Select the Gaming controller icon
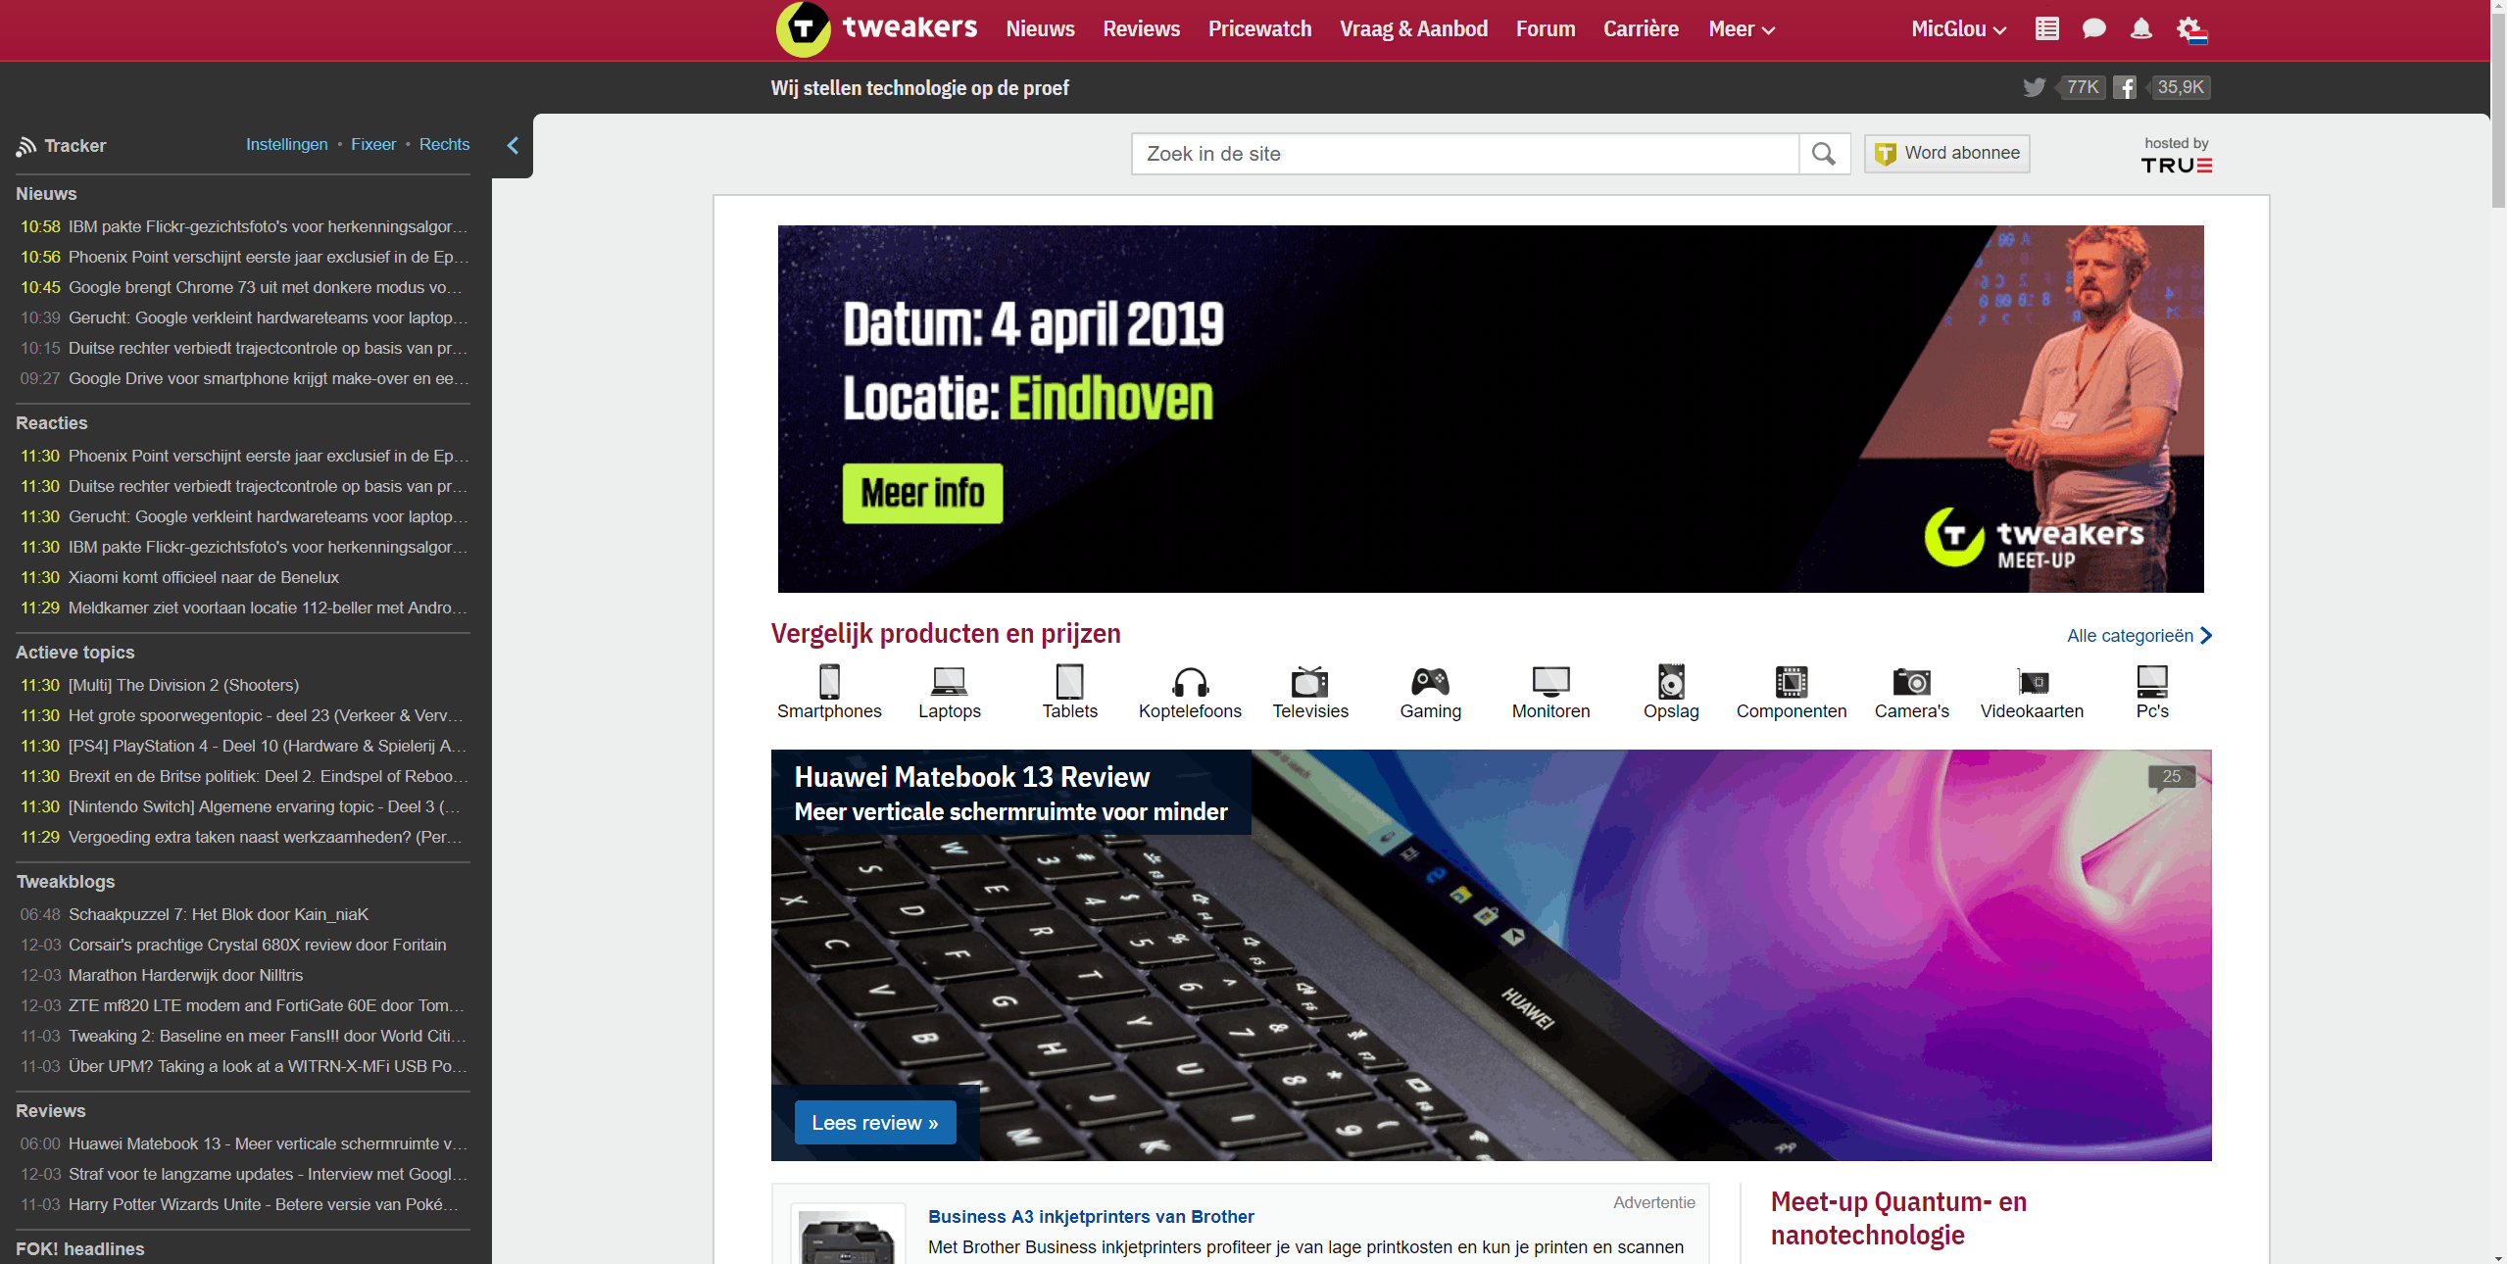Screen dimensions: 2507x1264 (x=1430, y=681)
